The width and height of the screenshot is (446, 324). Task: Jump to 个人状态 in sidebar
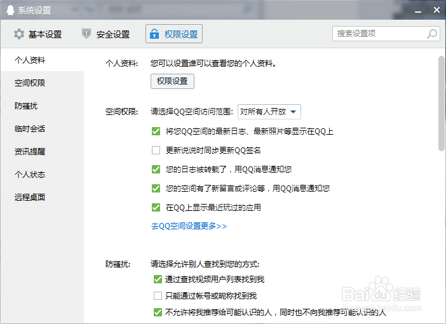[42, 174]
